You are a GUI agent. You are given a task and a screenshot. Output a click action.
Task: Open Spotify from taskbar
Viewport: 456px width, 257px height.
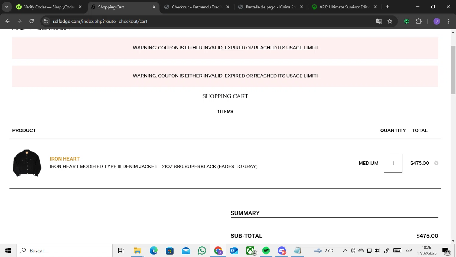(266, 251)
